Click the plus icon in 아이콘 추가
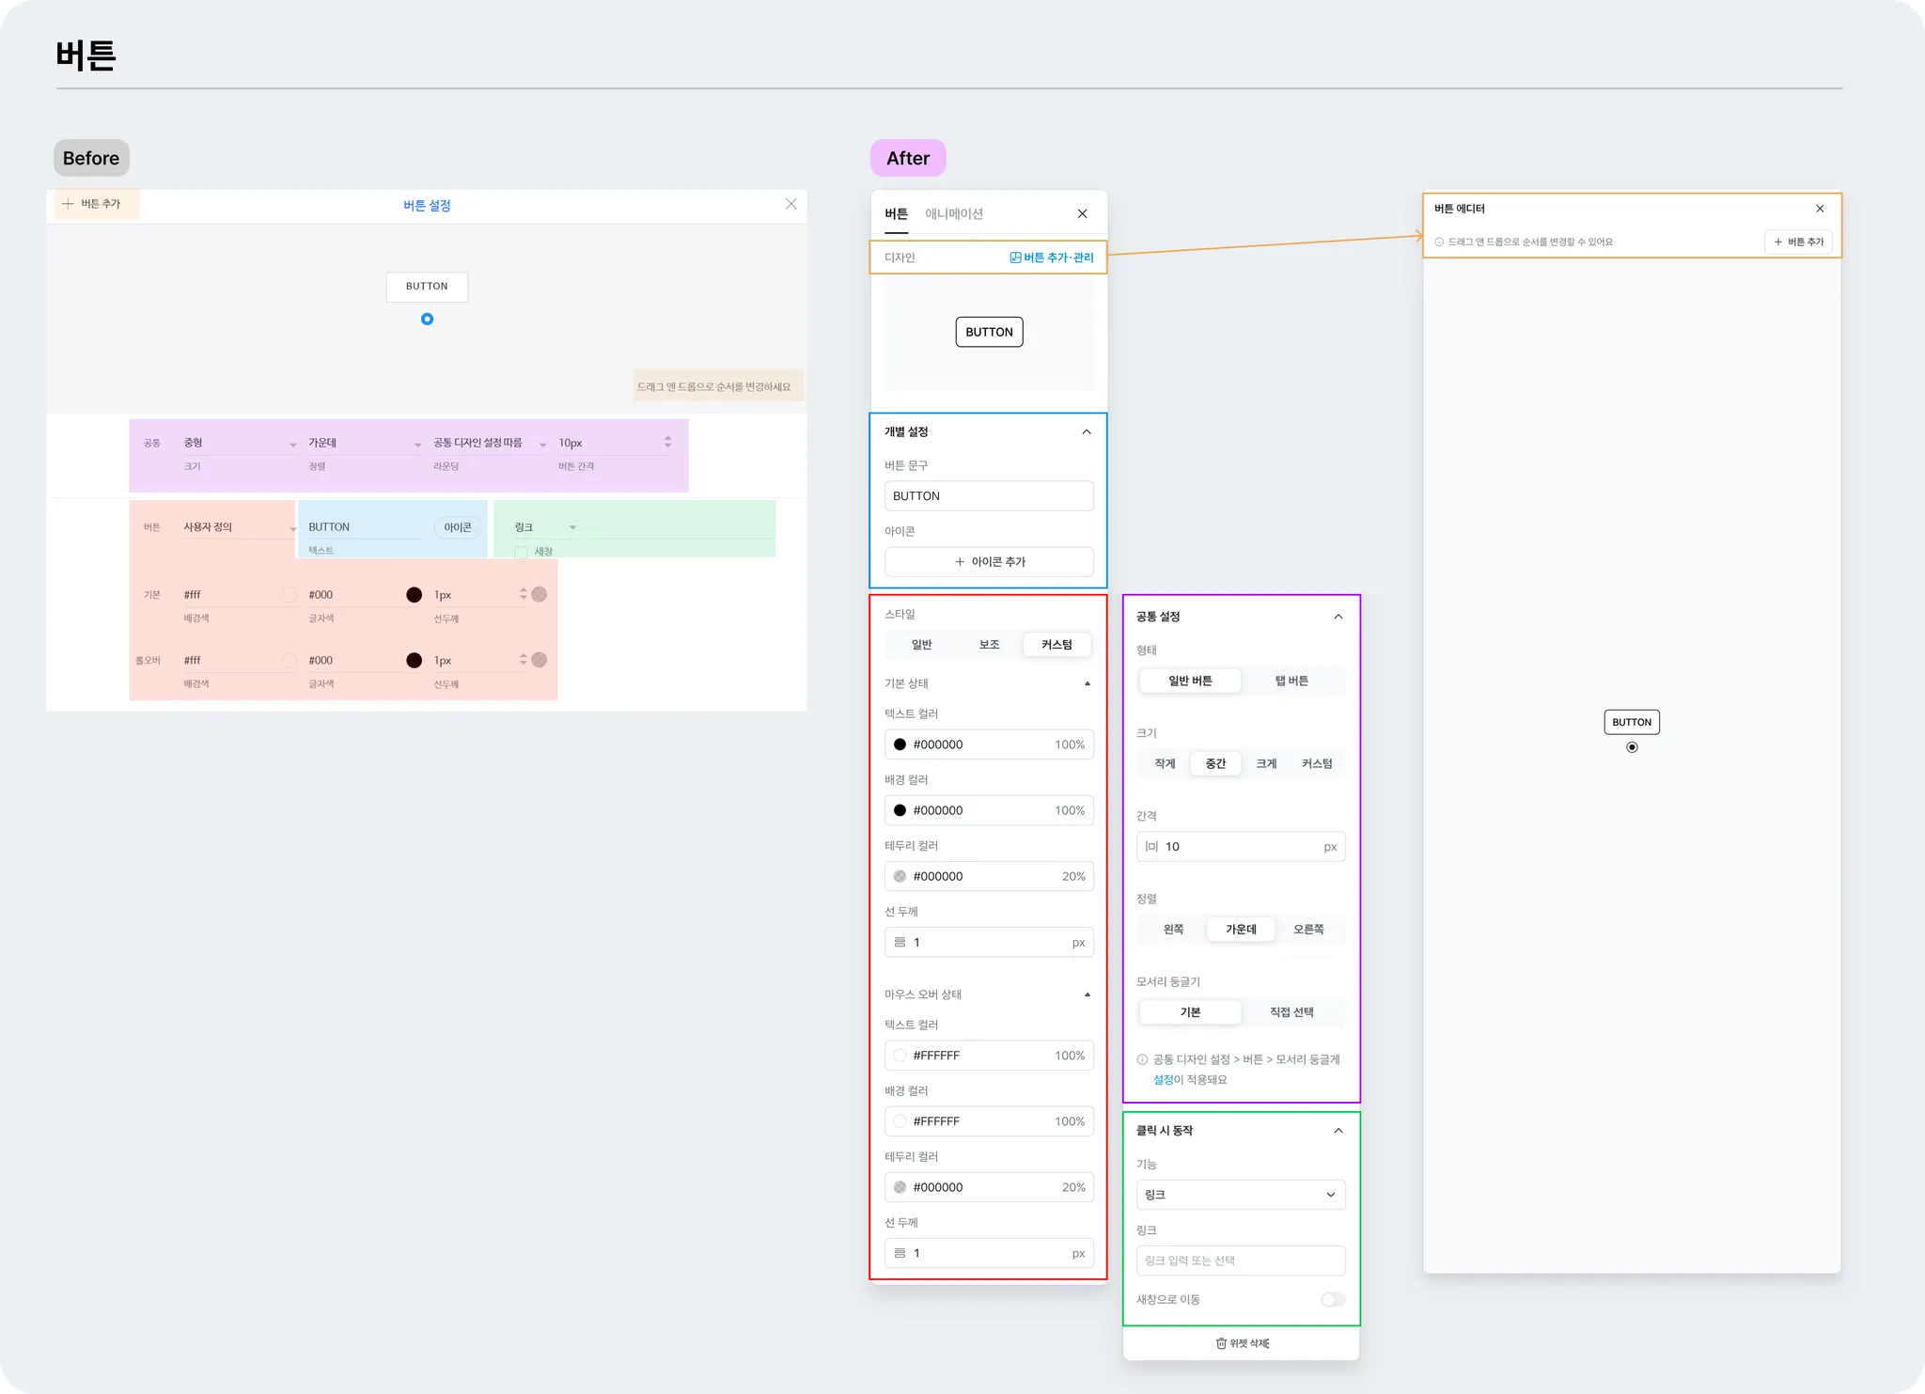Viewport: 1925px width, 1394px height. point(960,561)
